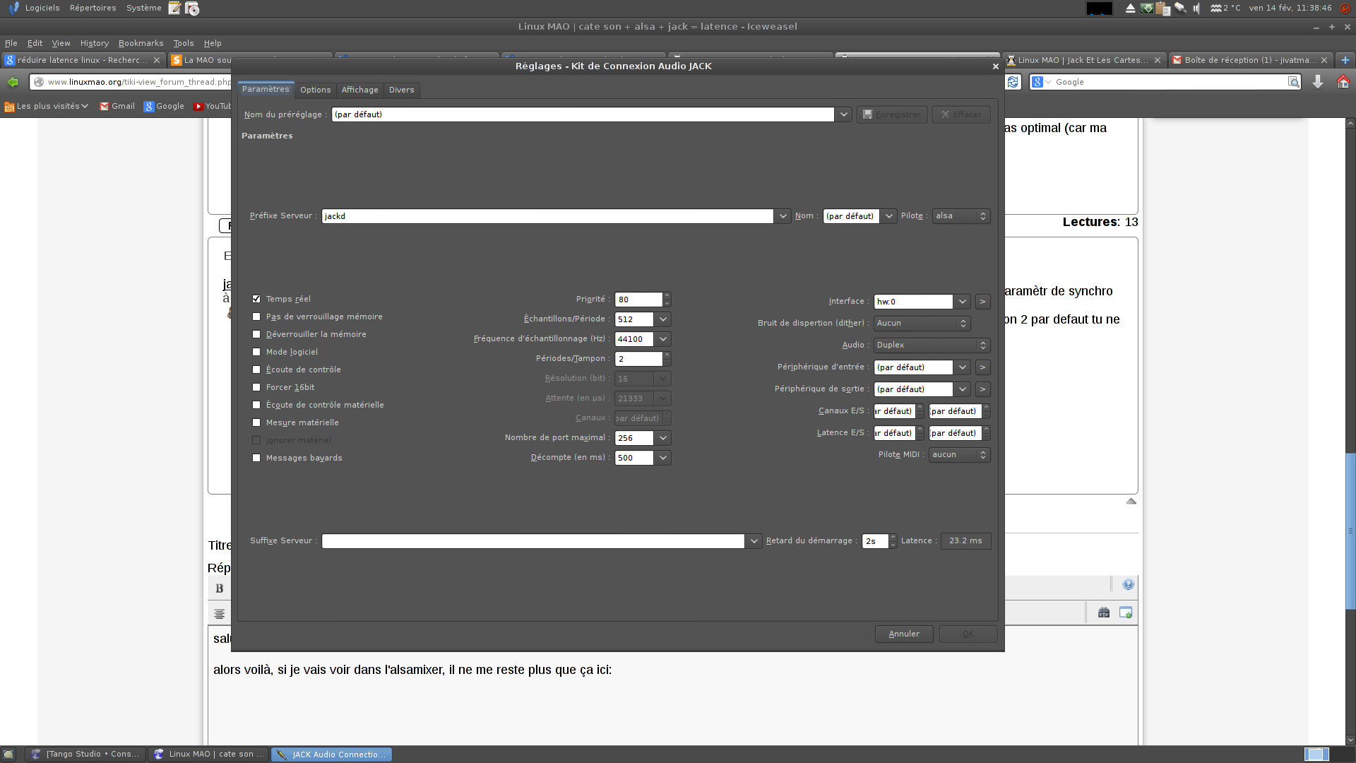Open a new browser tab with plus icon

click(1345, 60)
